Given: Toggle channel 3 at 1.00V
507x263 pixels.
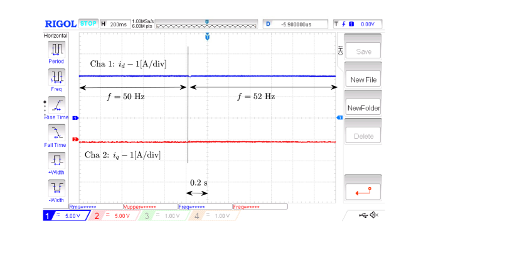Looking at the screenshot, I should click(164, 215).
